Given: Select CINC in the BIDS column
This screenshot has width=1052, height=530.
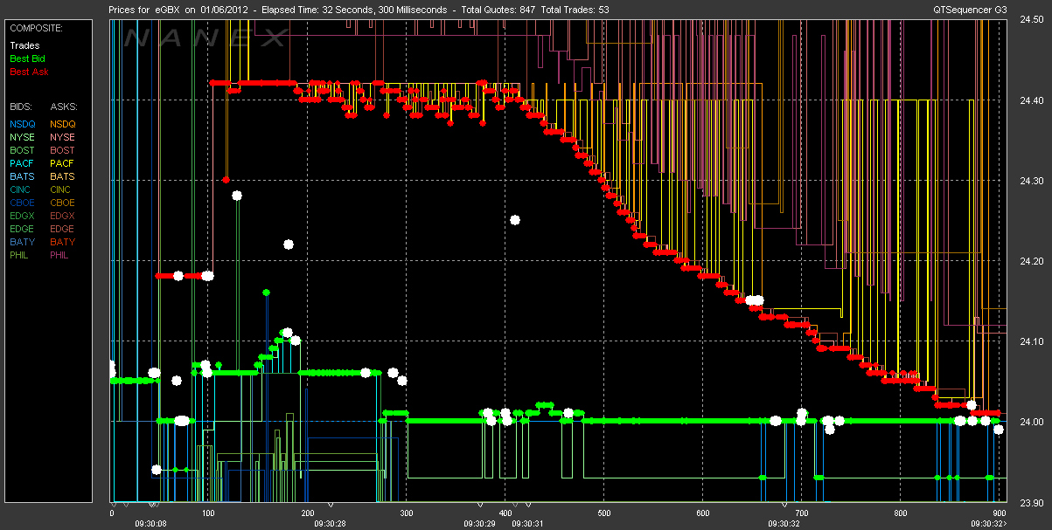Looking at the screenshot, I should (x=22, y=189).
